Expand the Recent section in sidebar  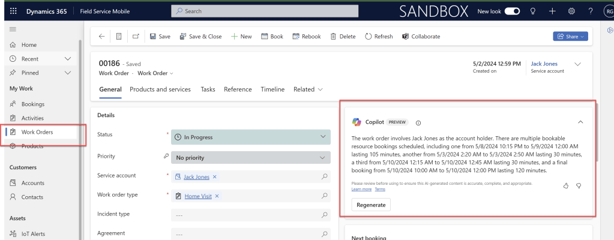pyautogui.click(x=68, y=59)
